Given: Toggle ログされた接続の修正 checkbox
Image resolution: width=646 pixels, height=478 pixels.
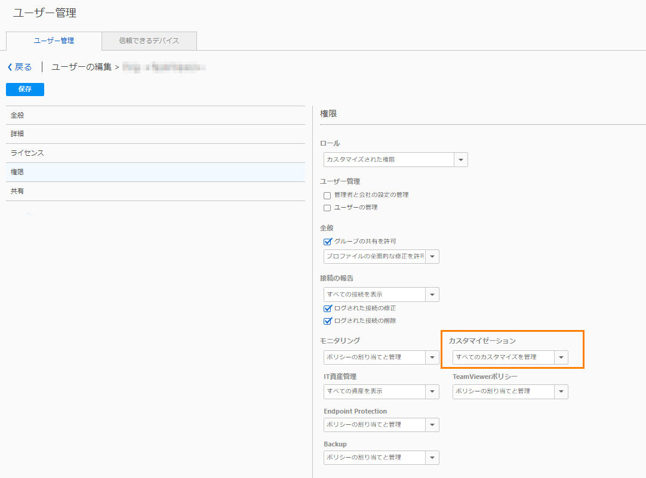Looking at the screenshot, I should point(328,309).
